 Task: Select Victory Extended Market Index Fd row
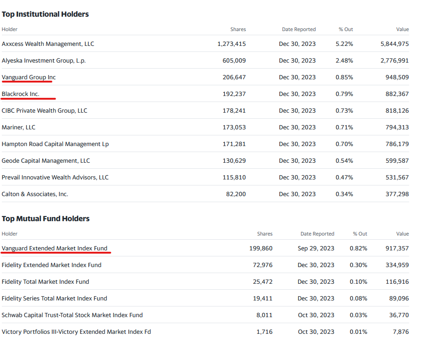click(76, 332)
